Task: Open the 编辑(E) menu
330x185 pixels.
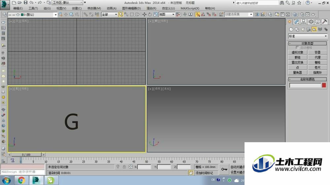Action: [x=18, y=9]
